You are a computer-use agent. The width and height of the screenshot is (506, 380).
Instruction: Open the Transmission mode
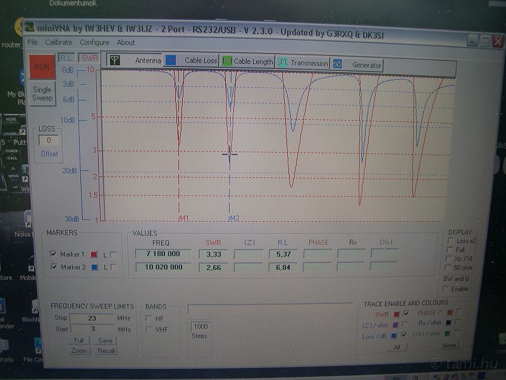(283, 63)
